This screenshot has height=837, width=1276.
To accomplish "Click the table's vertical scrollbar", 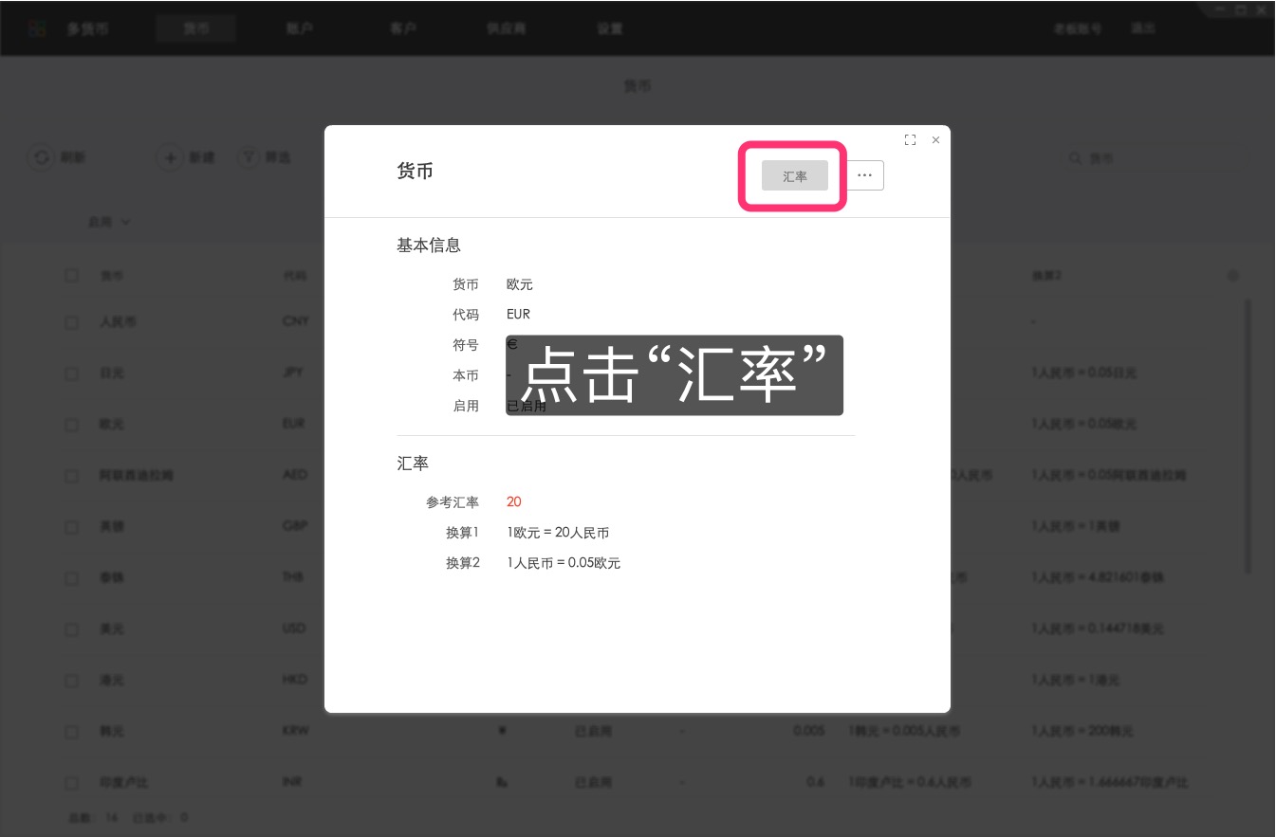I will 1248,436.
